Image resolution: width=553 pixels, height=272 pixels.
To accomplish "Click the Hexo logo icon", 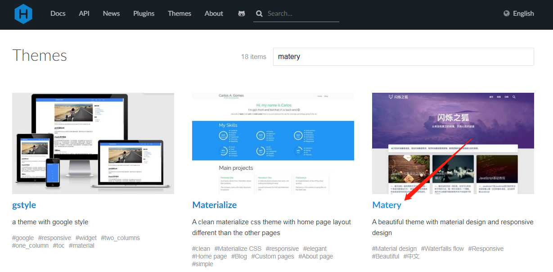I will coord(23,14).
